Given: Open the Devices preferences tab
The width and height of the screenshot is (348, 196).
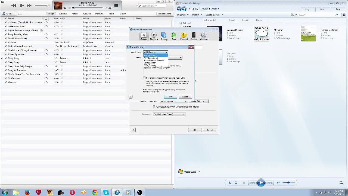Looking at the screenshot, I should coord(194,36).
